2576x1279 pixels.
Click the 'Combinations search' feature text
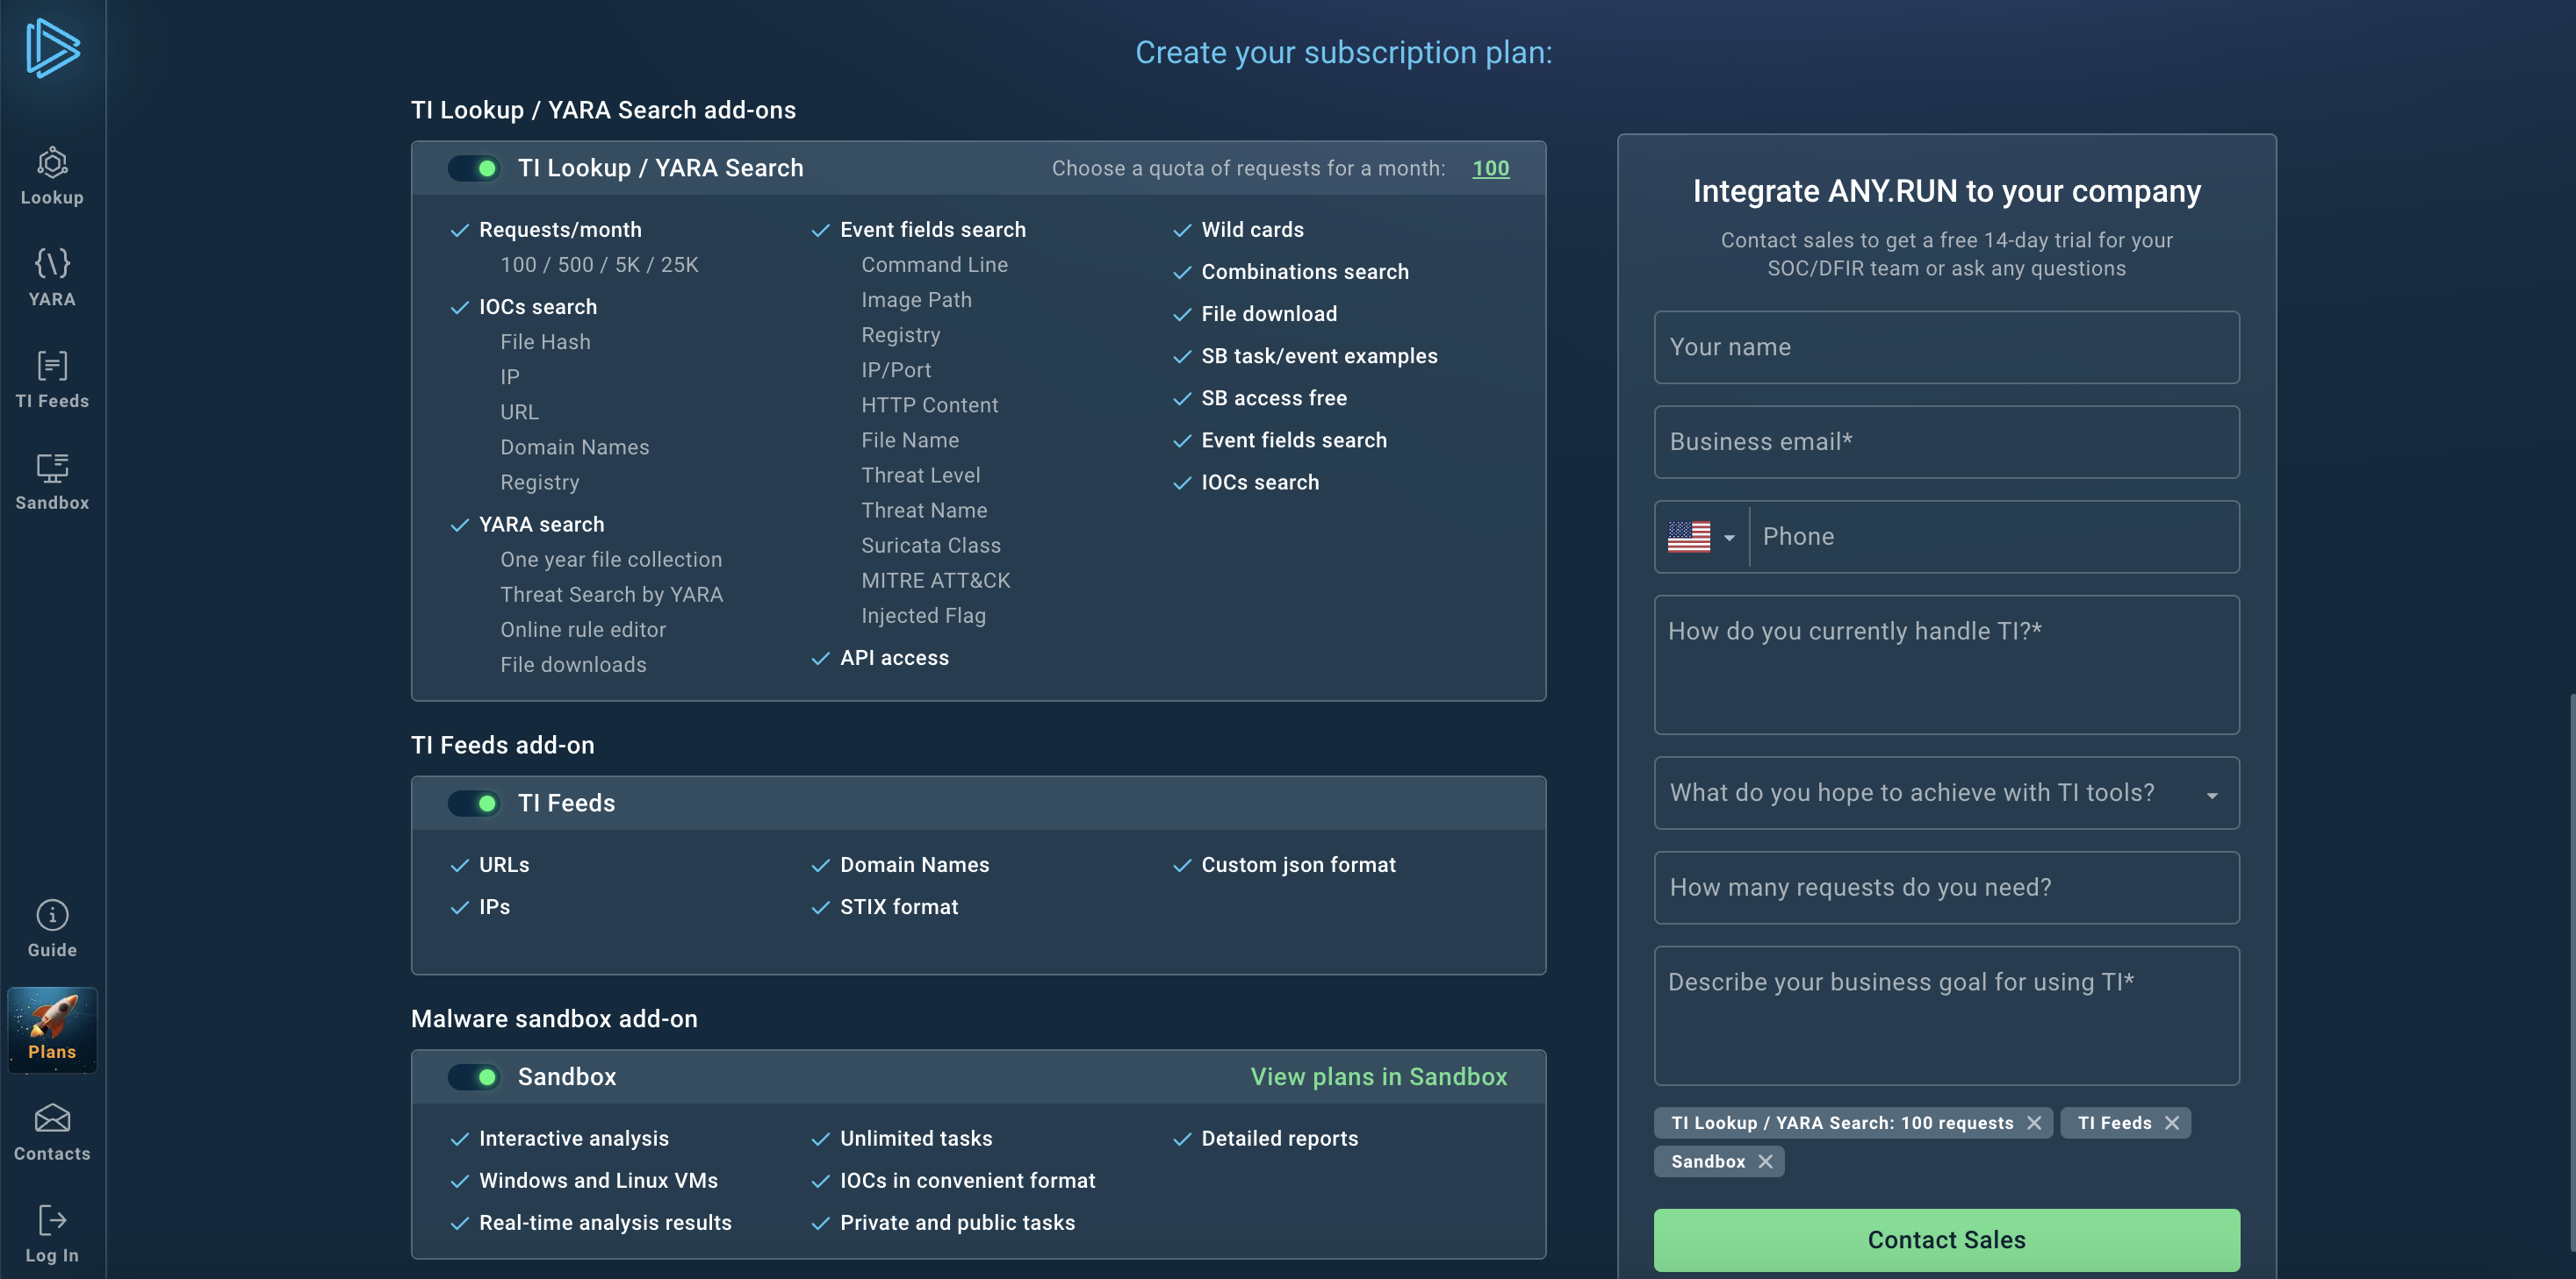pyautogui.click(x=1304, y=272)
